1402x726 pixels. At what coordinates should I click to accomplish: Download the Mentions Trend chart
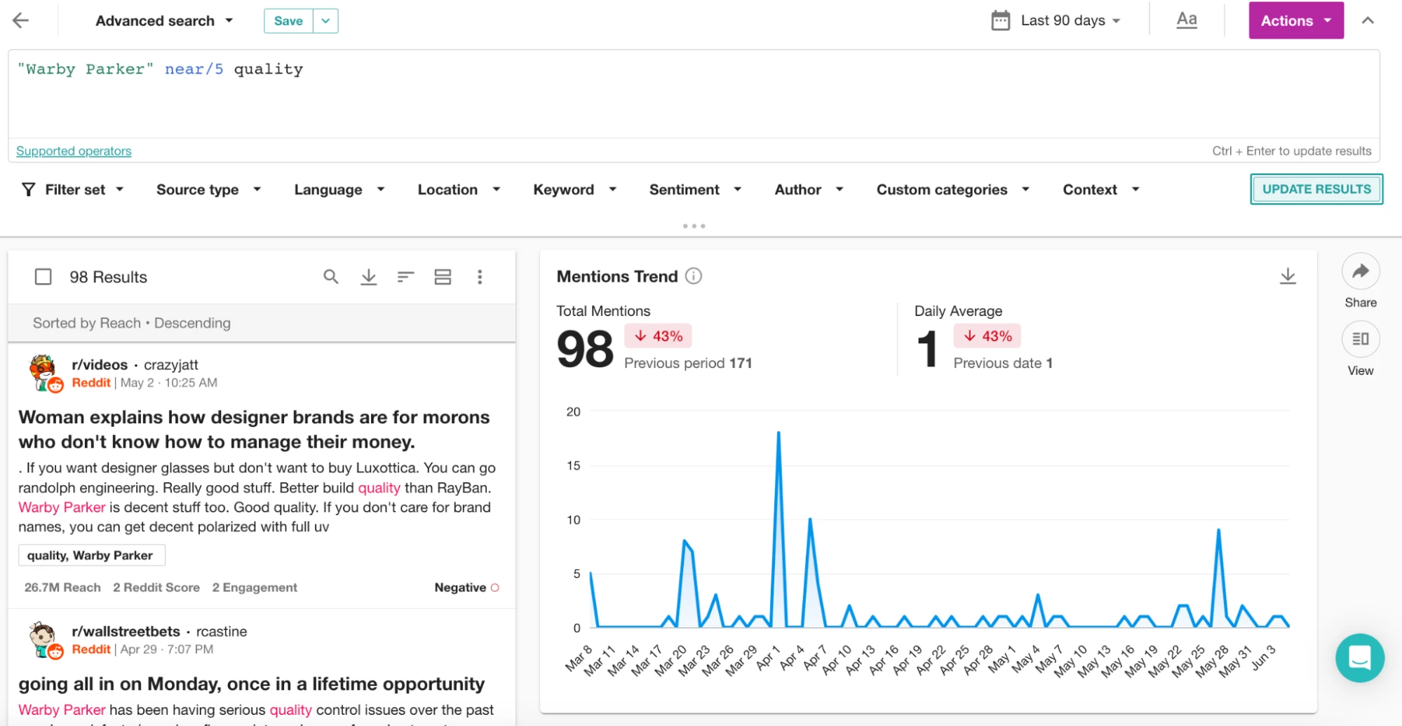click(x=1288, y=276)
